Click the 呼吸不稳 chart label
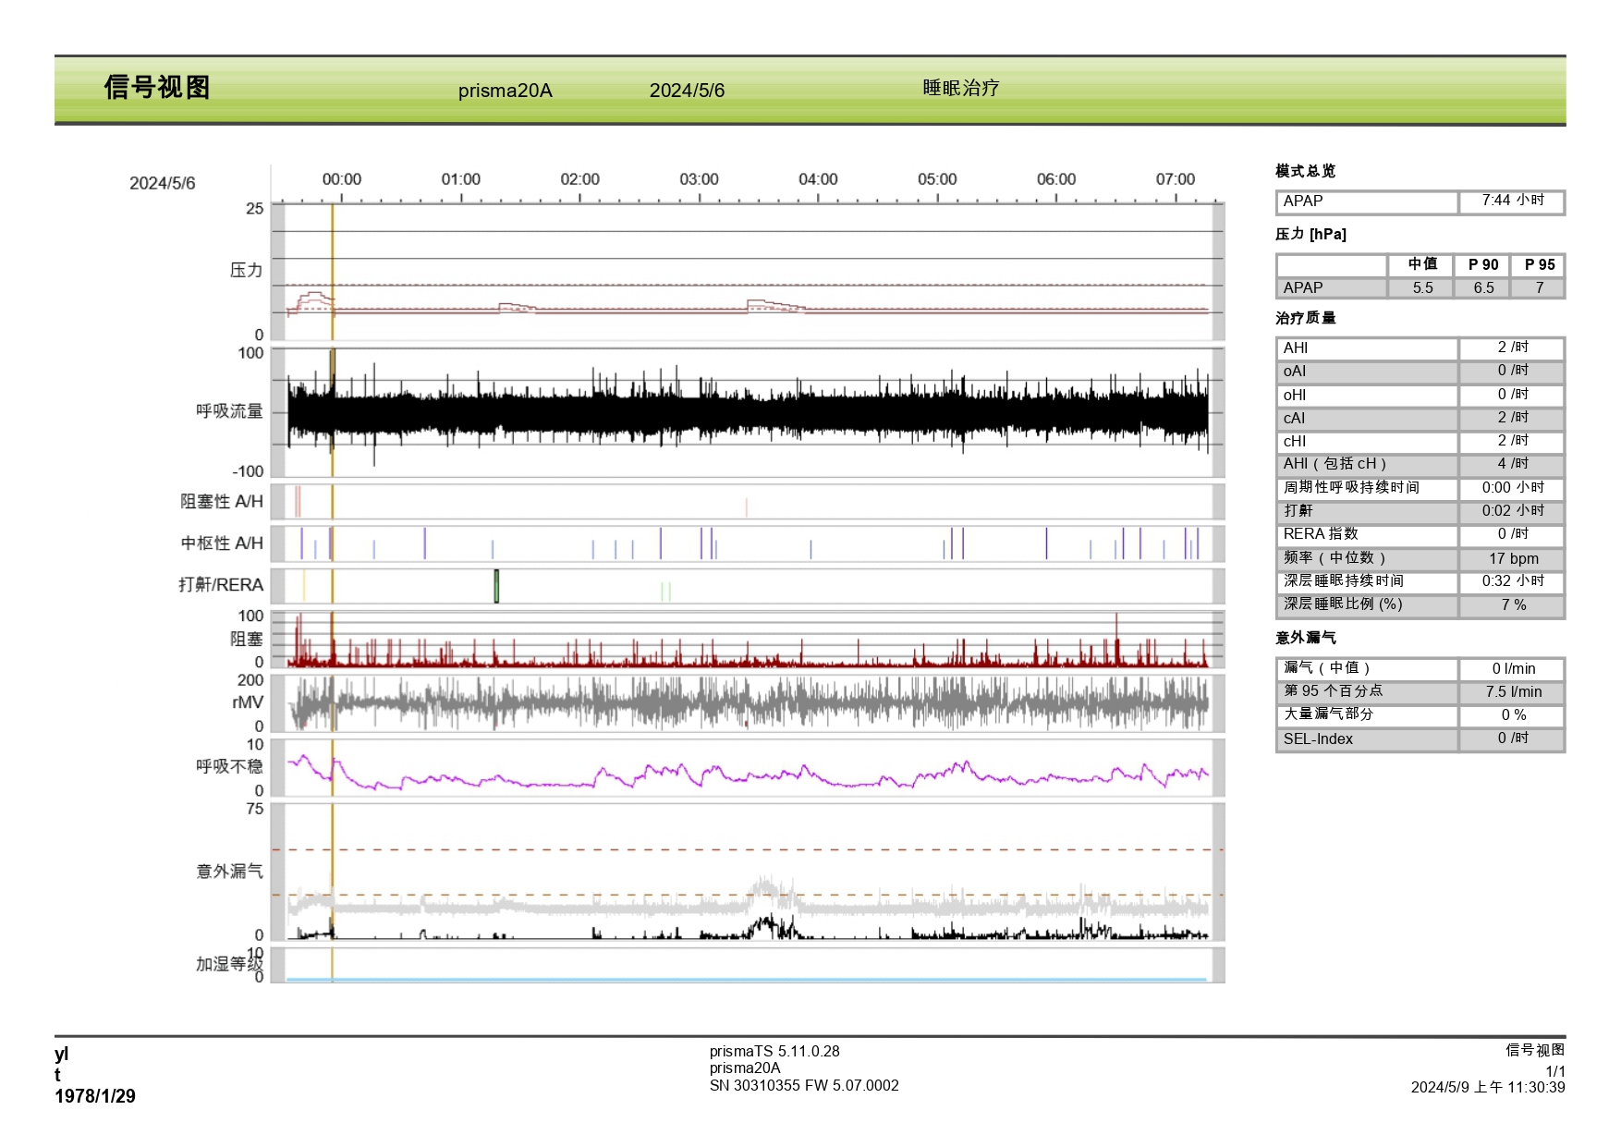The image size is (1621, 1147). [x=229, y=766]
